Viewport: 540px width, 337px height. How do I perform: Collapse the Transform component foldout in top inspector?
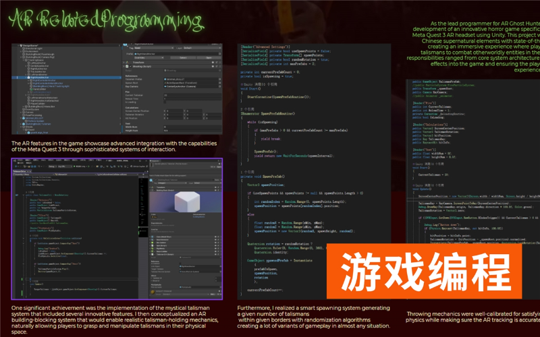124,62
